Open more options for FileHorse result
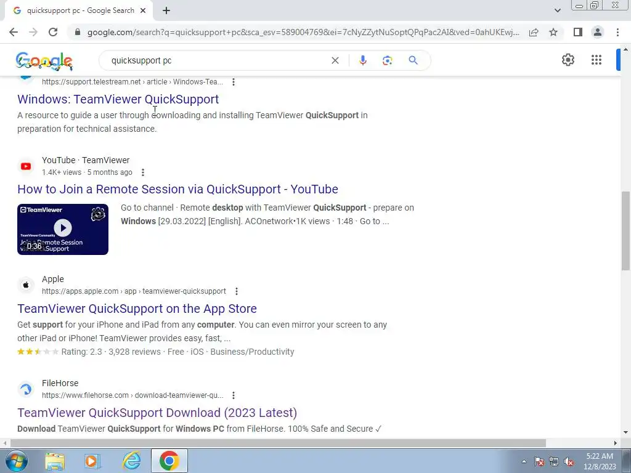The width and height of the screenshot is (631, 473). (x=234, y=395)
